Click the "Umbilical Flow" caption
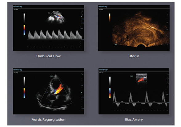Viewport: 181px width, 127px height. [x=49, y=56]
